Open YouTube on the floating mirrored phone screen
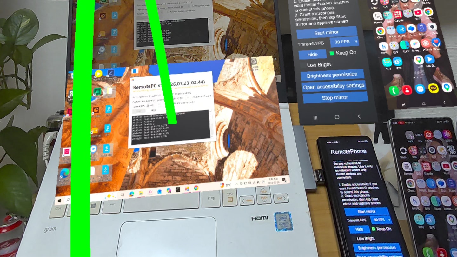This screenshot has width=457, height=257. point(418,13)
